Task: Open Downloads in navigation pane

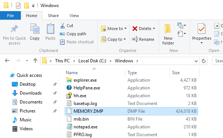Action: 30,93
